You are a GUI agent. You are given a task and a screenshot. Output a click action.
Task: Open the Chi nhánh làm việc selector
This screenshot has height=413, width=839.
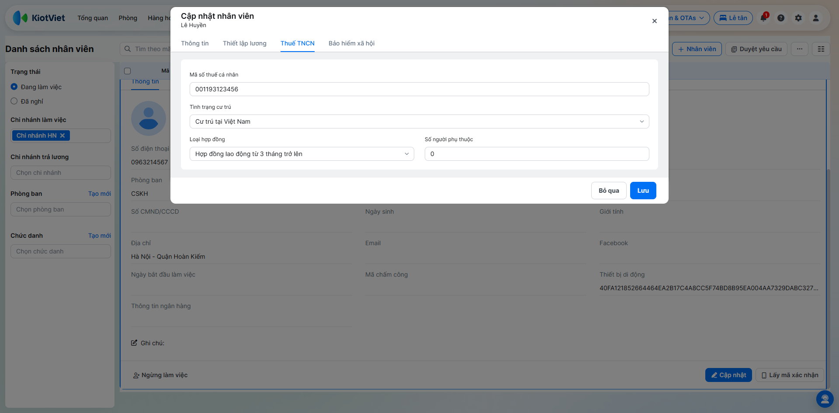tap(60, 135)
